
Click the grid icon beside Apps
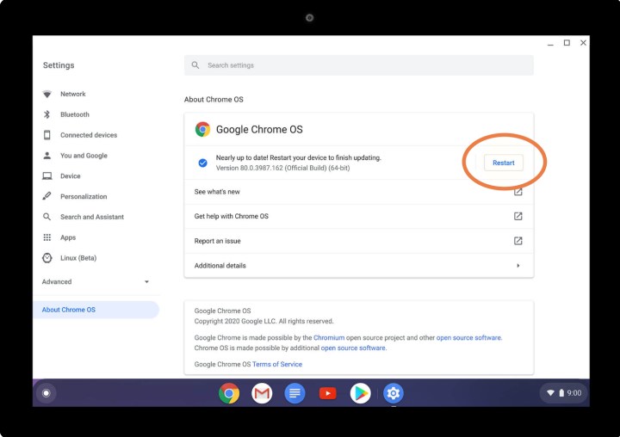click(47, 237)
